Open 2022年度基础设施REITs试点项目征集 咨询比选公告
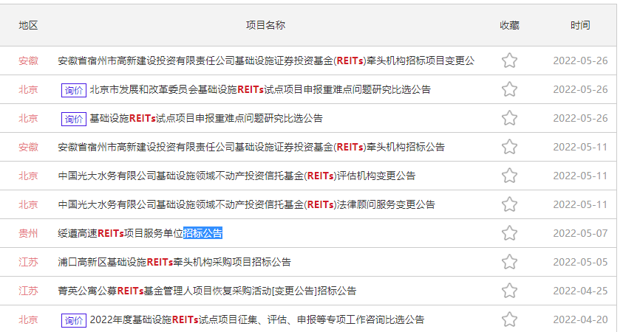The height and width of the screenshot is (332, 623). tap(257, 319)
